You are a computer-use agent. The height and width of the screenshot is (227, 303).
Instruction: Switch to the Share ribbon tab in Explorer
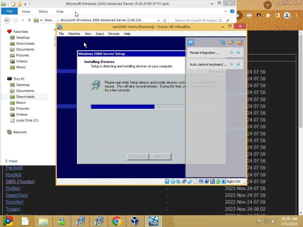(43, 12)
